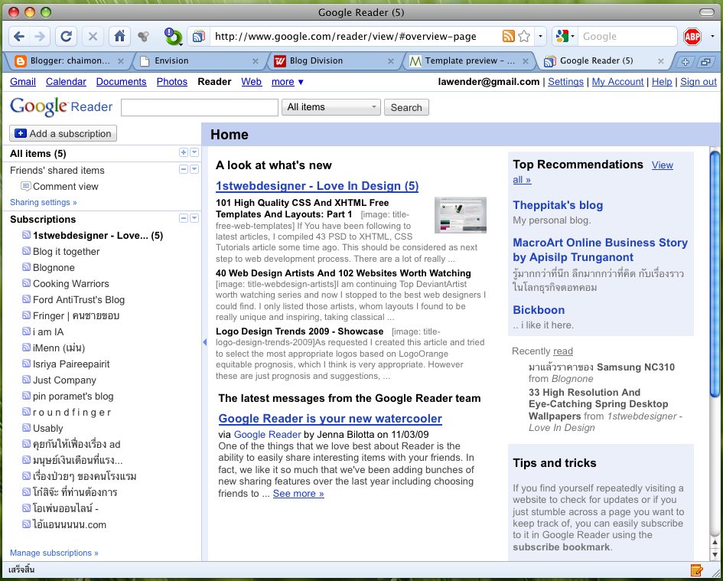
Task: Select the Ford AntiTrust's Blog subscription
Action: pyautogui.click(x=78, y=299)
